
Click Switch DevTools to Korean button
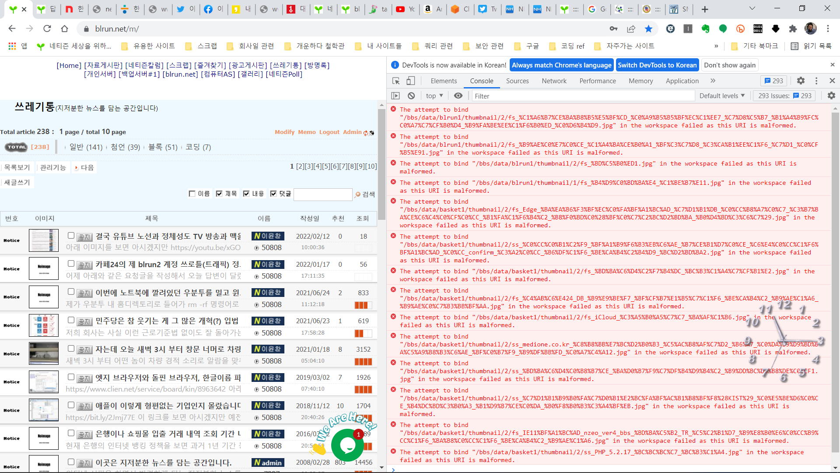657,65
